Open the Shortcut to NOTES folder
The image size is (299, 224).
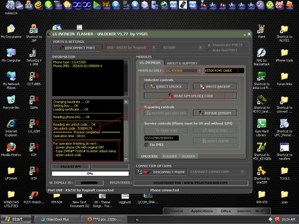pyautogui.click(x=284, y=33)
